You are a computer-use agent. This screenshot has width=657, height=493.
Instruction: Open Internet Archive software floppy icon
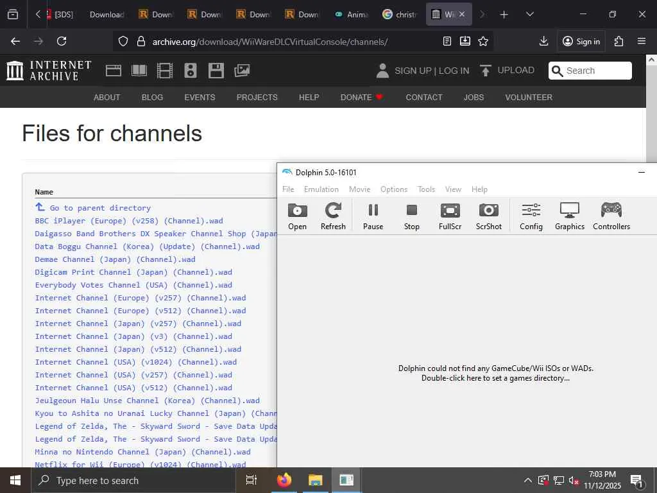(216, 71)
